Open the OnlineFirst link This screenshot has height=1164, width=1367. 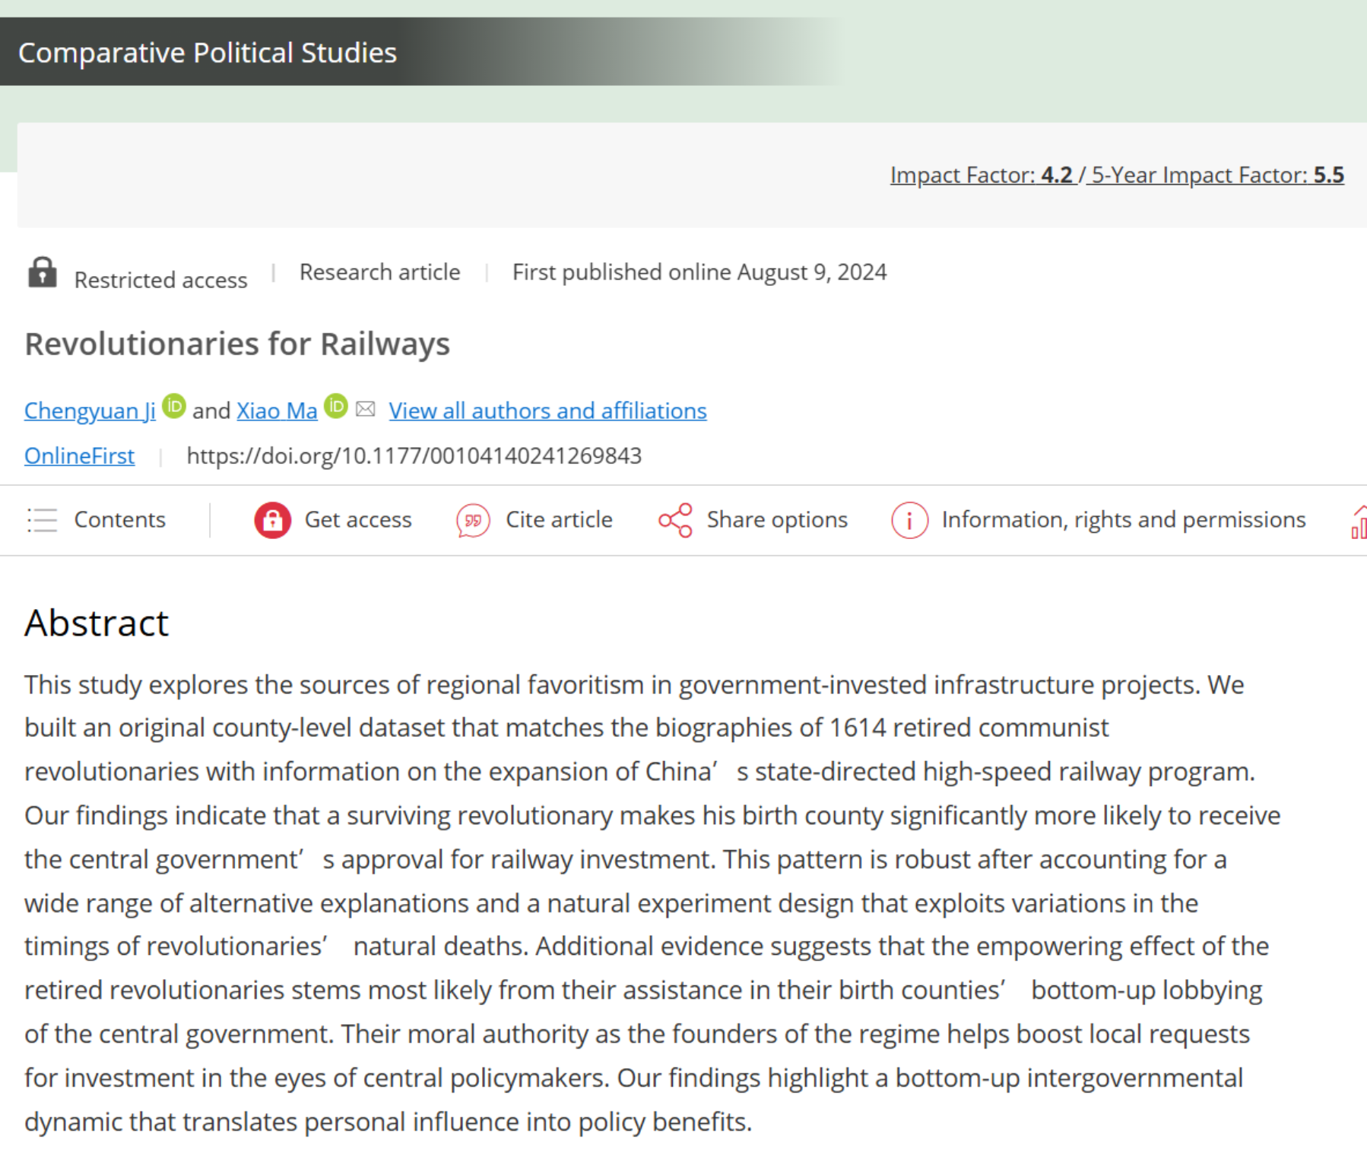coord(79,455)
